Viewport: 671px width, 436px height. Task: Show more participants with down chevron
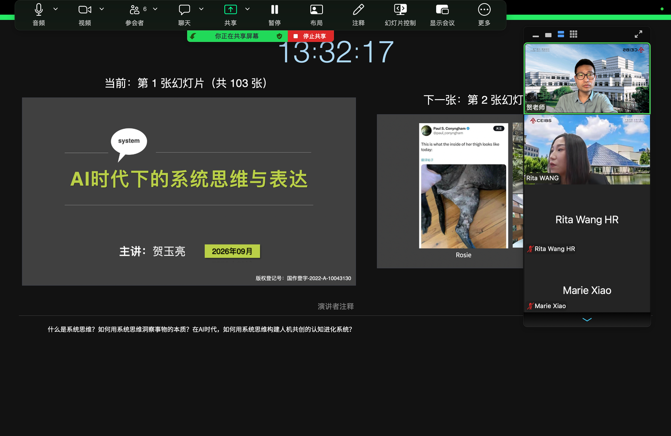click(587, 320)
